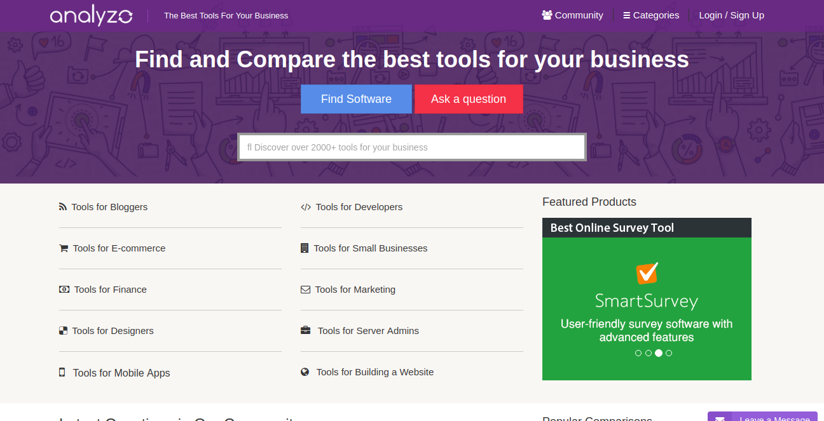824x421 pixels.
Task: Click the Featured Products heading
Action: coord(589,202)
